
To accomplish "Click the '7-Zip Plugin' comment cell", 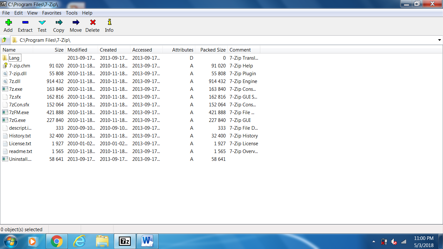I will point(243,74).
